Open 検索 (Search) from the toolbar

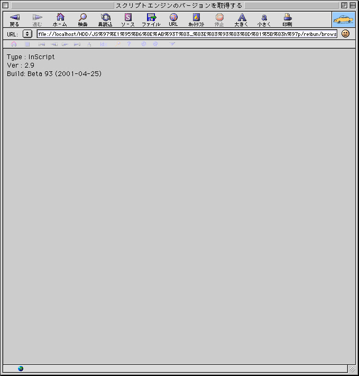pos(83,20)
